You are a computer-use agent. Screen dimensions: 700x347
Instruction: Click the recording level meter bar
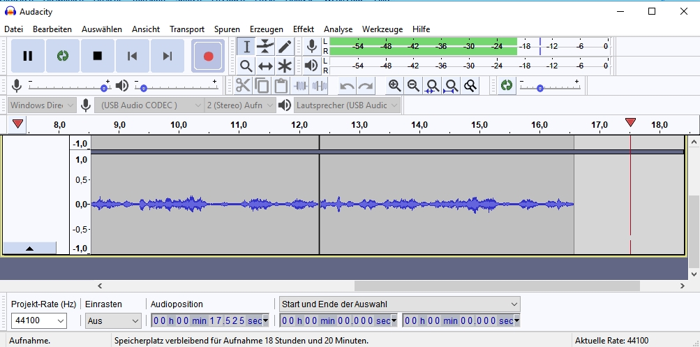(x=469, y=46)
